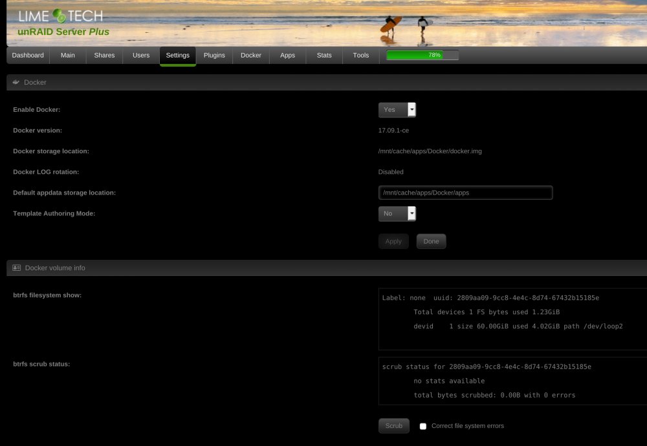Click the default appdata storage location field
The width and height of the screenshot is (647, 446).
pos(465,193)
